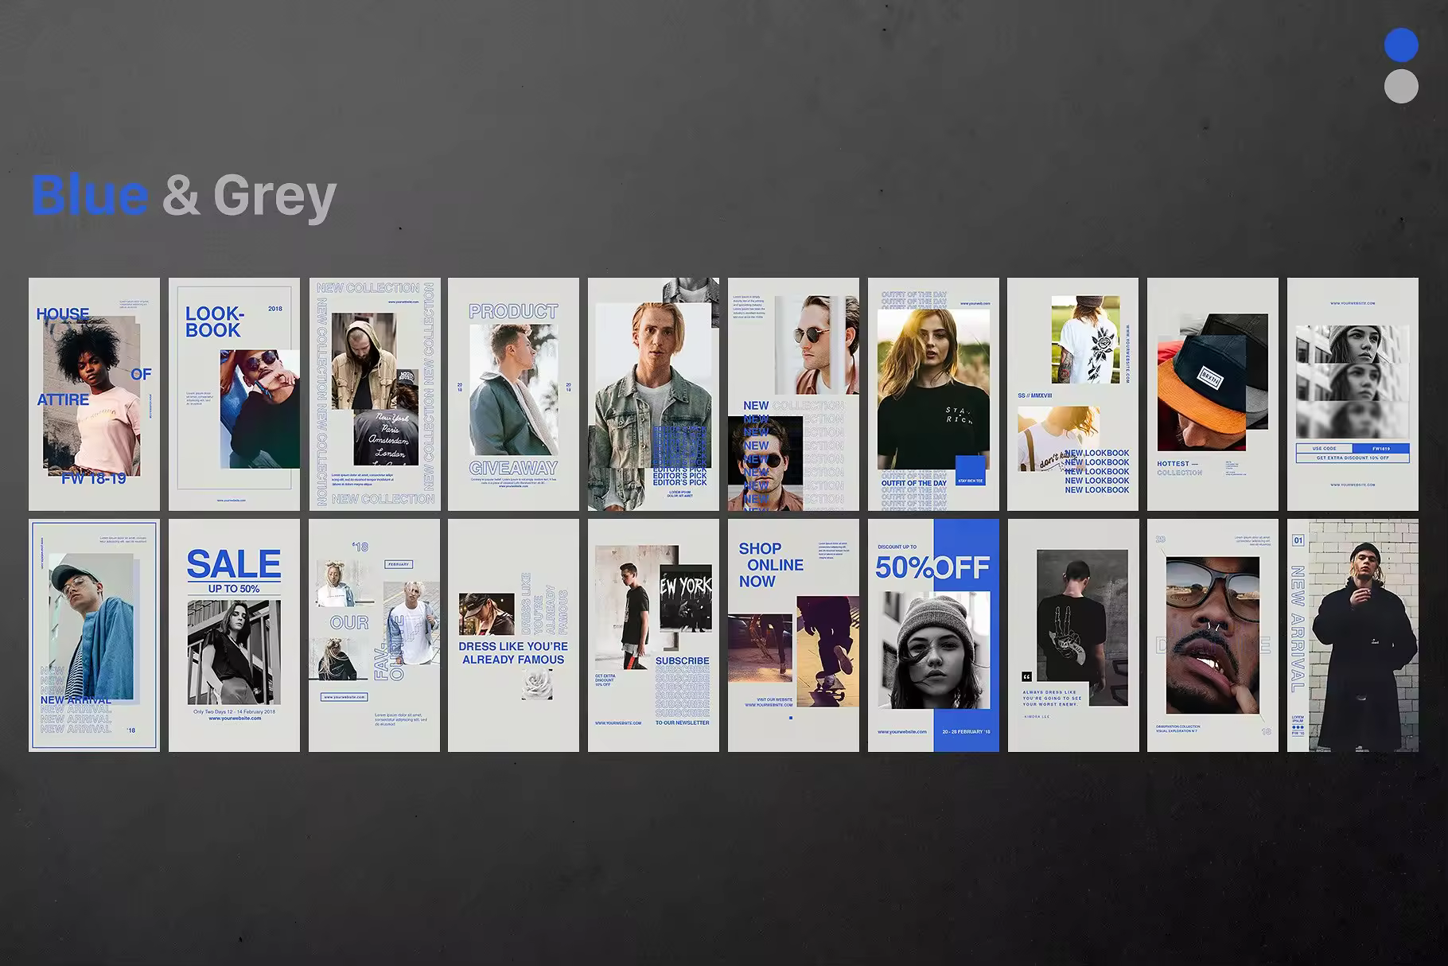This screenshot has height=966, width=1448.
Task: Click the 'TO OUR NEWSLETTER' text
Action: tap(682, 723)
